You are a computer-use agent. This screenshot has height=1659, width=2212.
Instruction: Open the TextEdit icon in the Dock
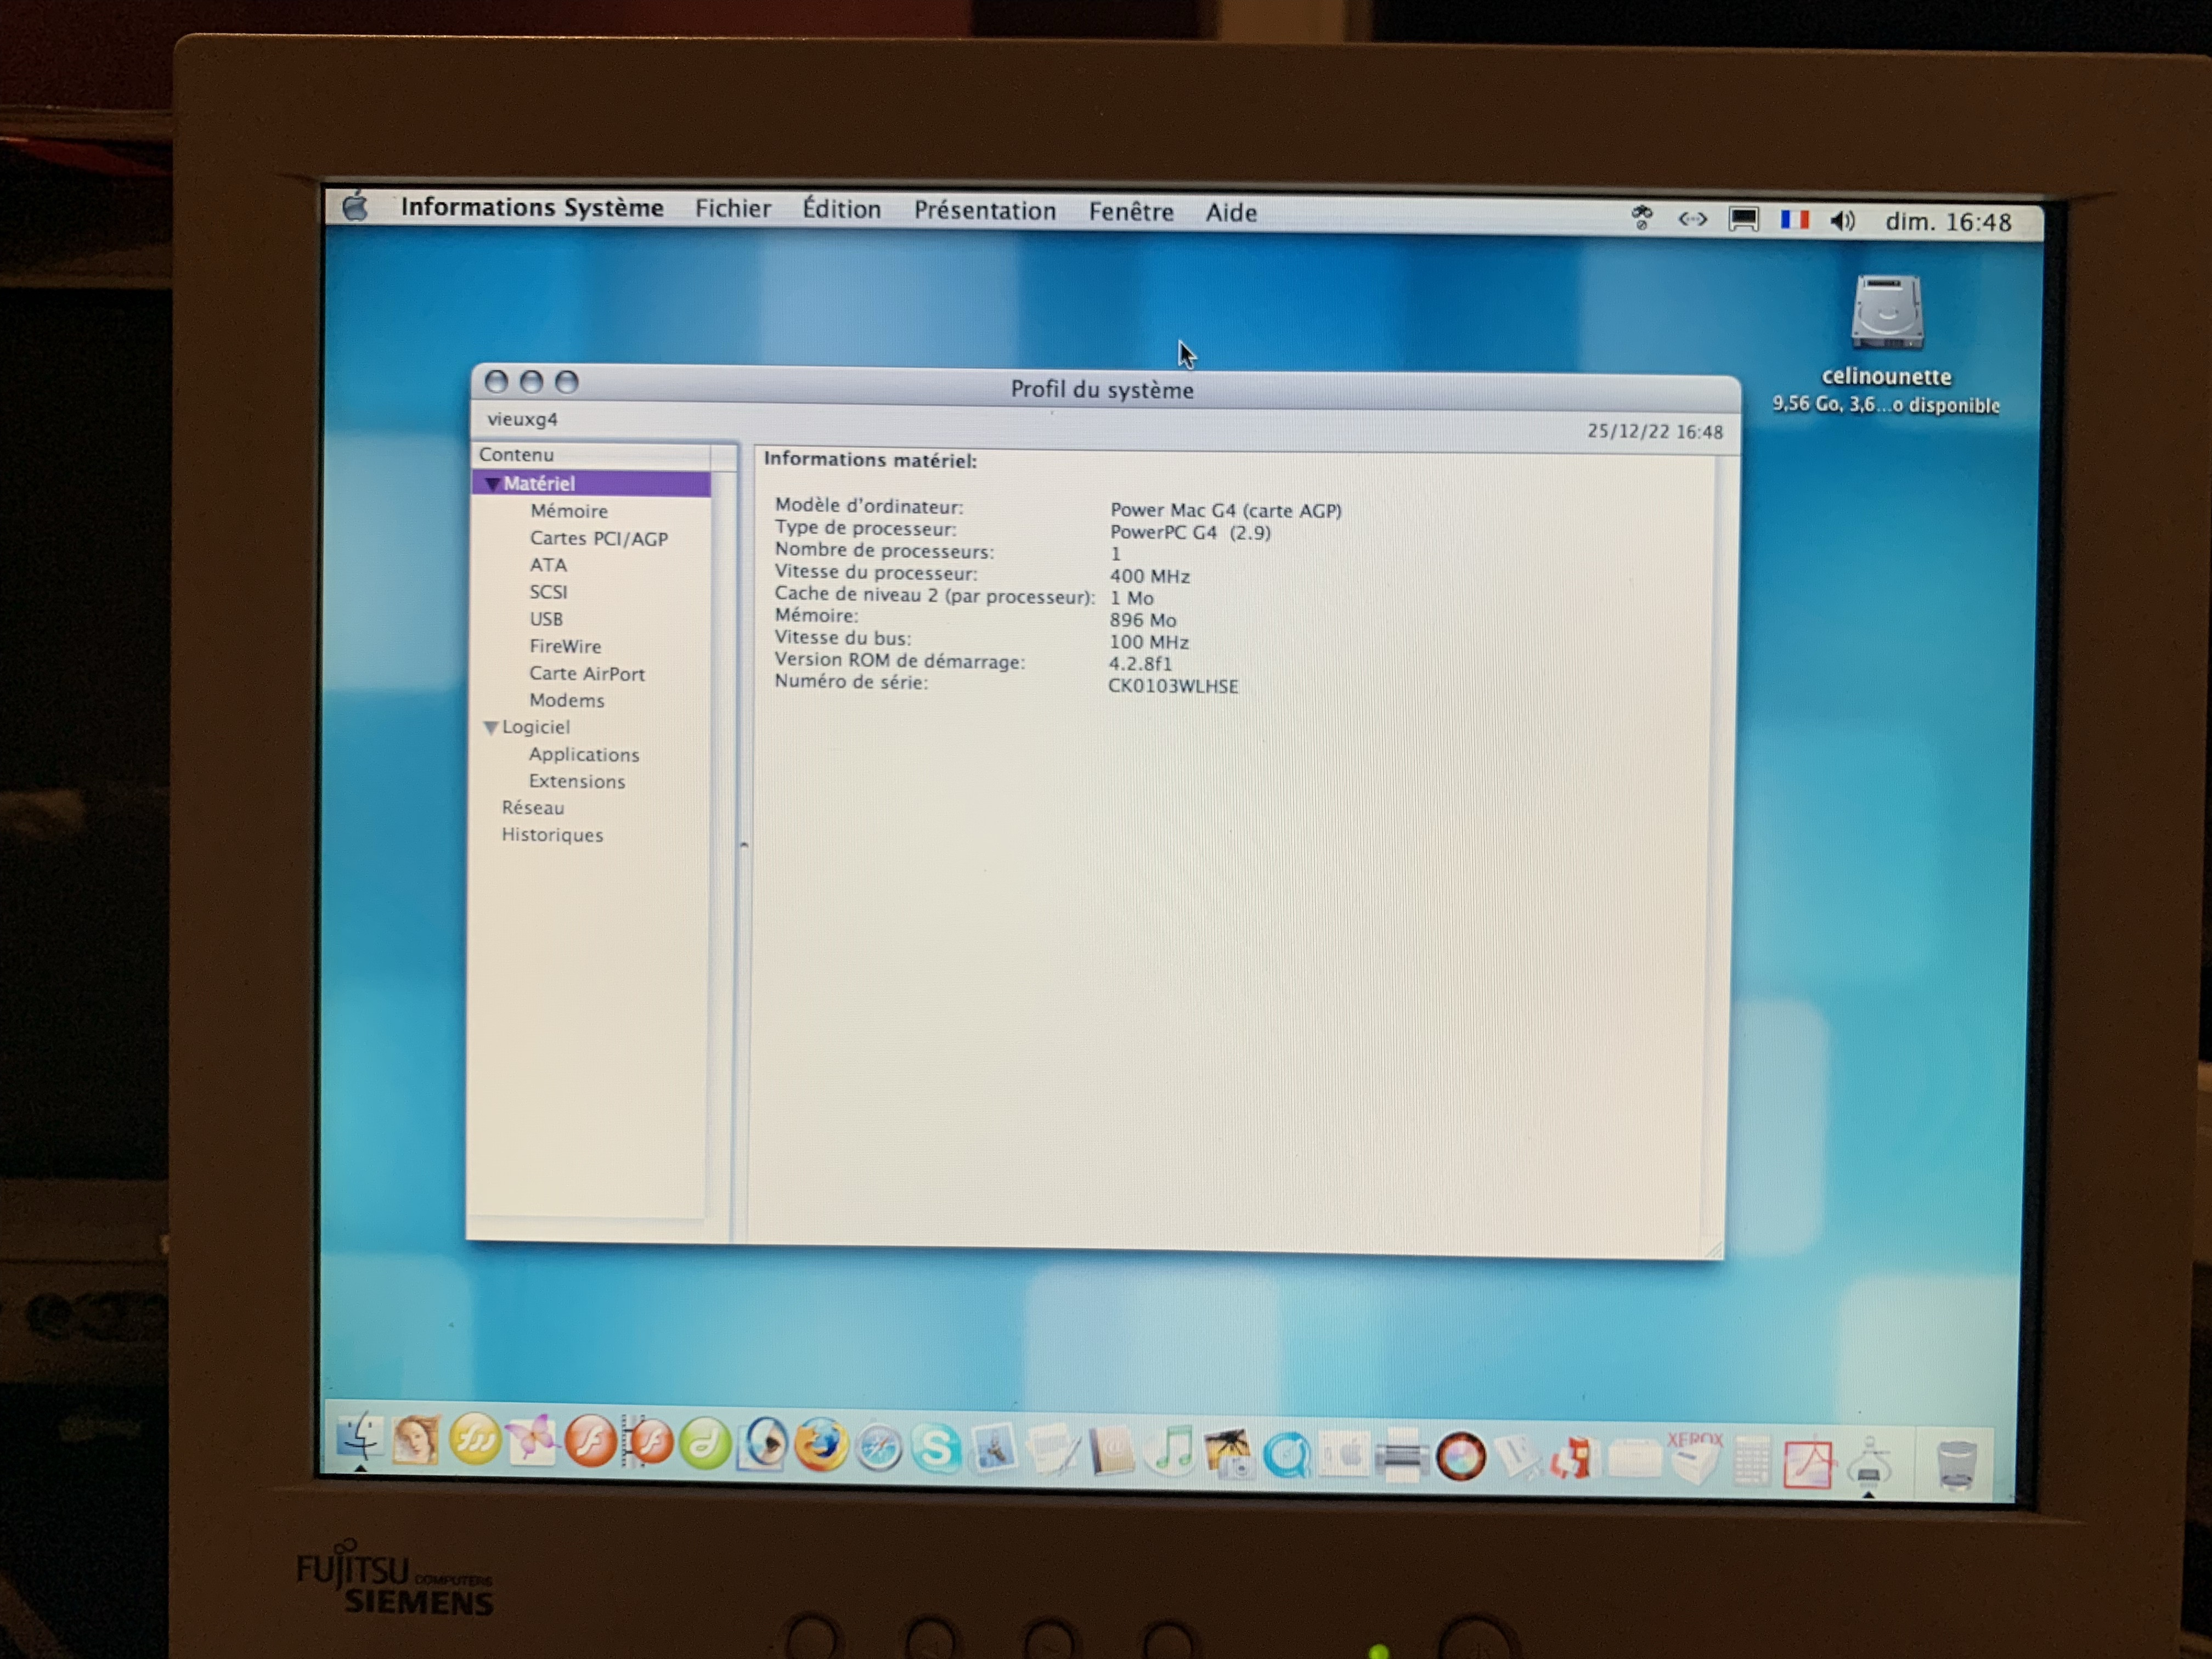[x=1053, y=1451]
